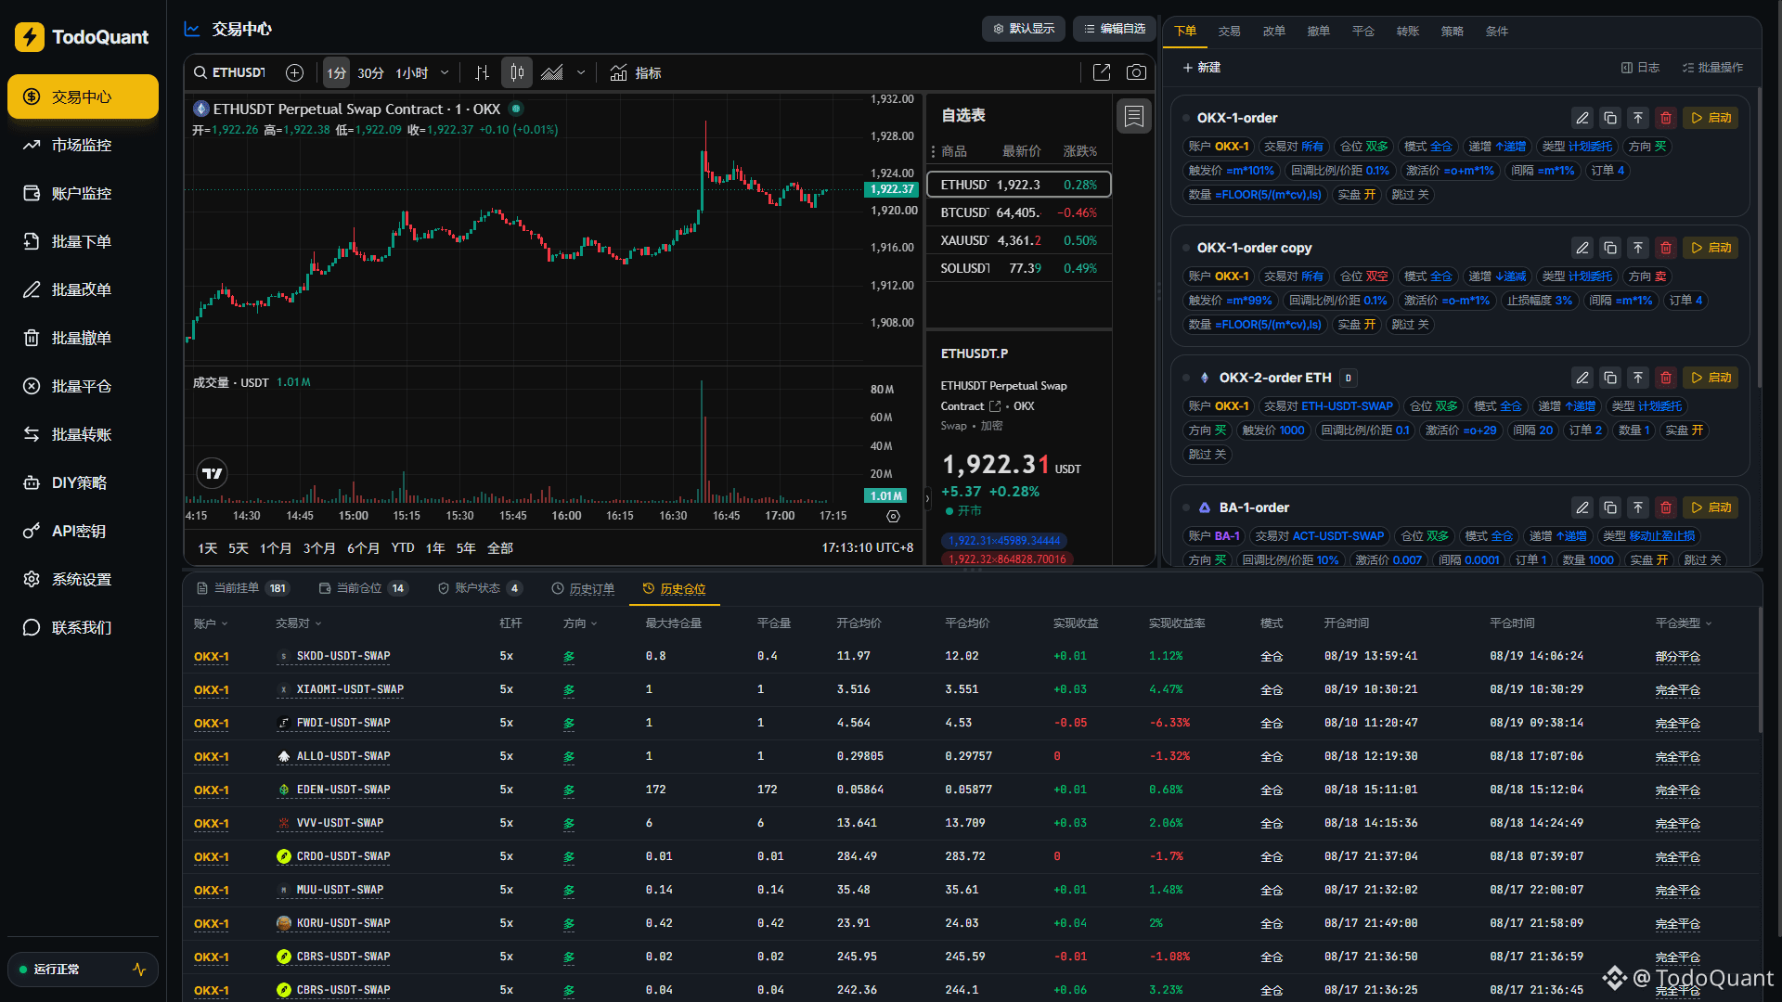
Task: Toggle the 1分 chart interval
Action: pyautogui.click(x=336, y=72)
